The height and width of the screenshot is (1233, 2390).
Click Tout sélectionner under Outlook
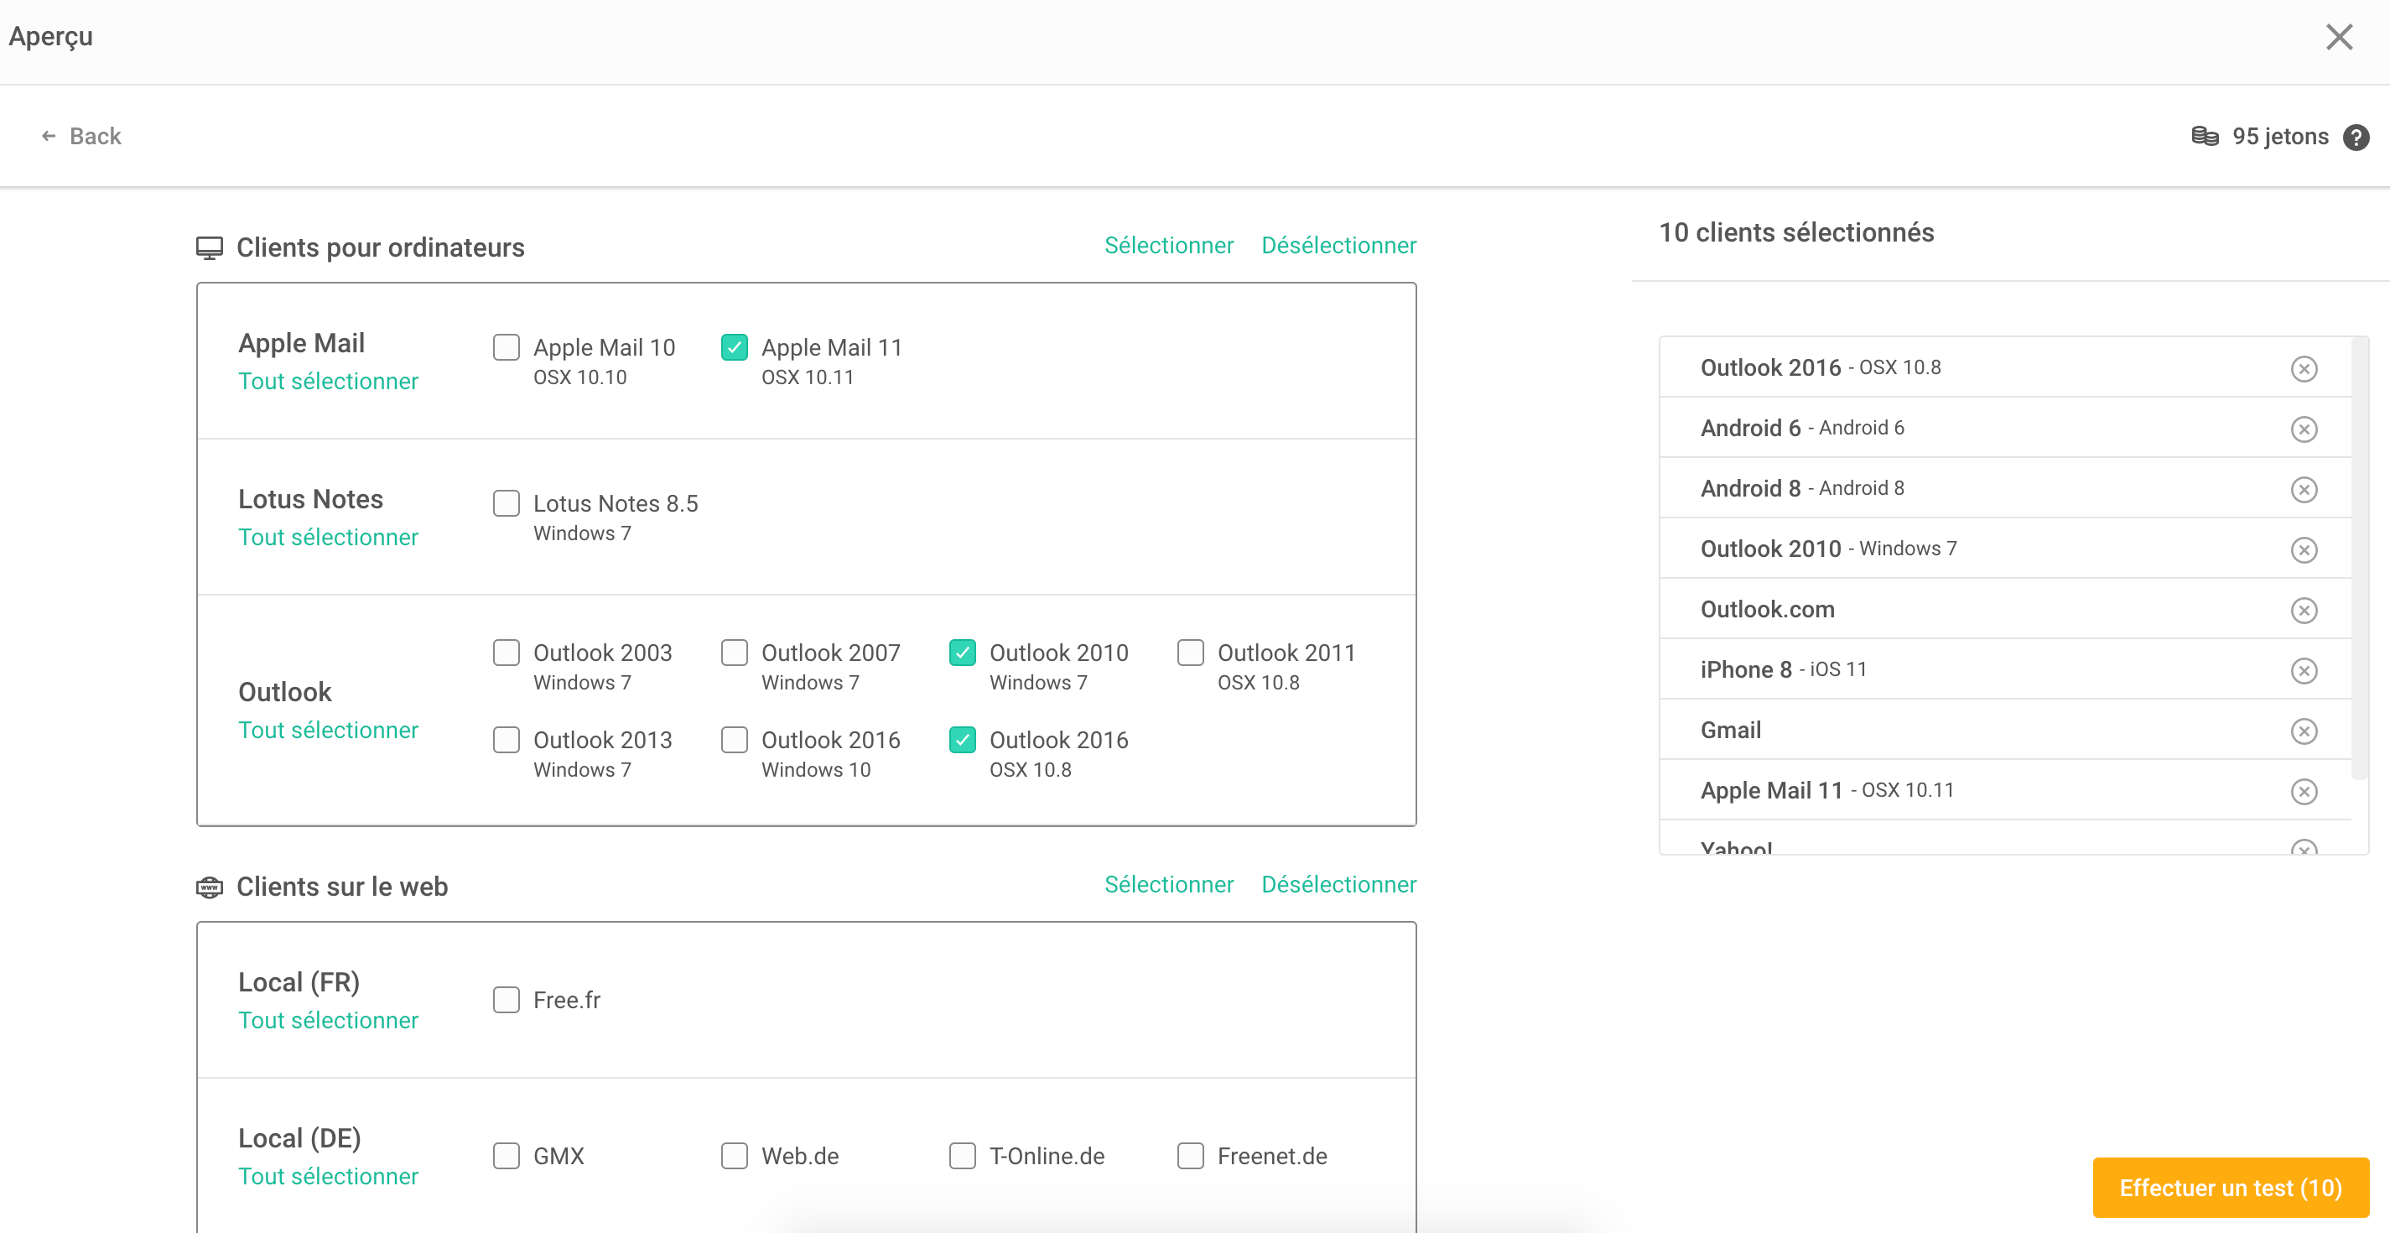328,730
